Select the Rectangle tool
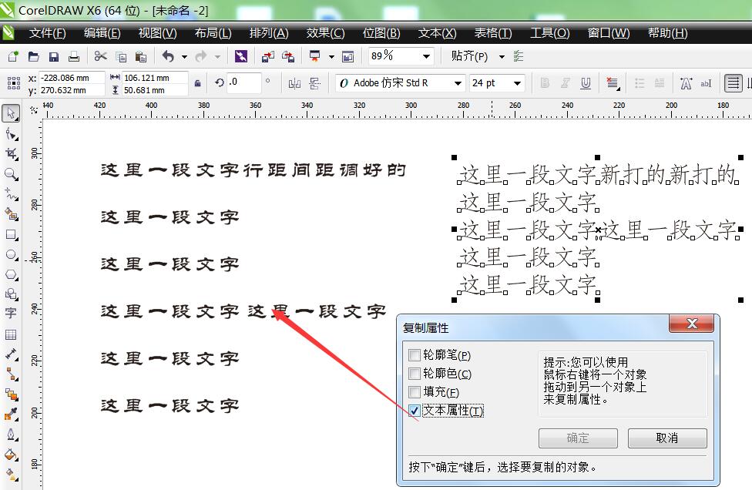This screenshot has width=752, height=490. point(11,234)
